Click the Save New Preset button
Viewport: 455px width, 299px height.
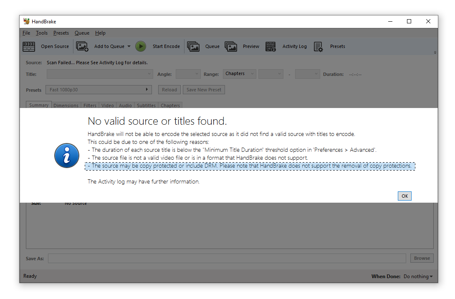(x=204, y=90)
